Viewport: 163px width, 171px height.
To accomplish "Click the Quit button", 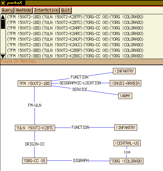I will (66, 10).
